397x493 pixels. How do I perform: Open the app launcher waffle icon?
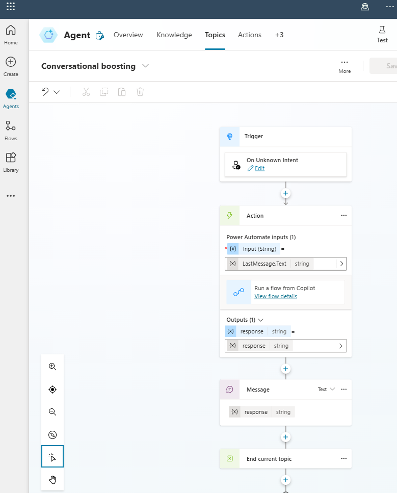10,6
